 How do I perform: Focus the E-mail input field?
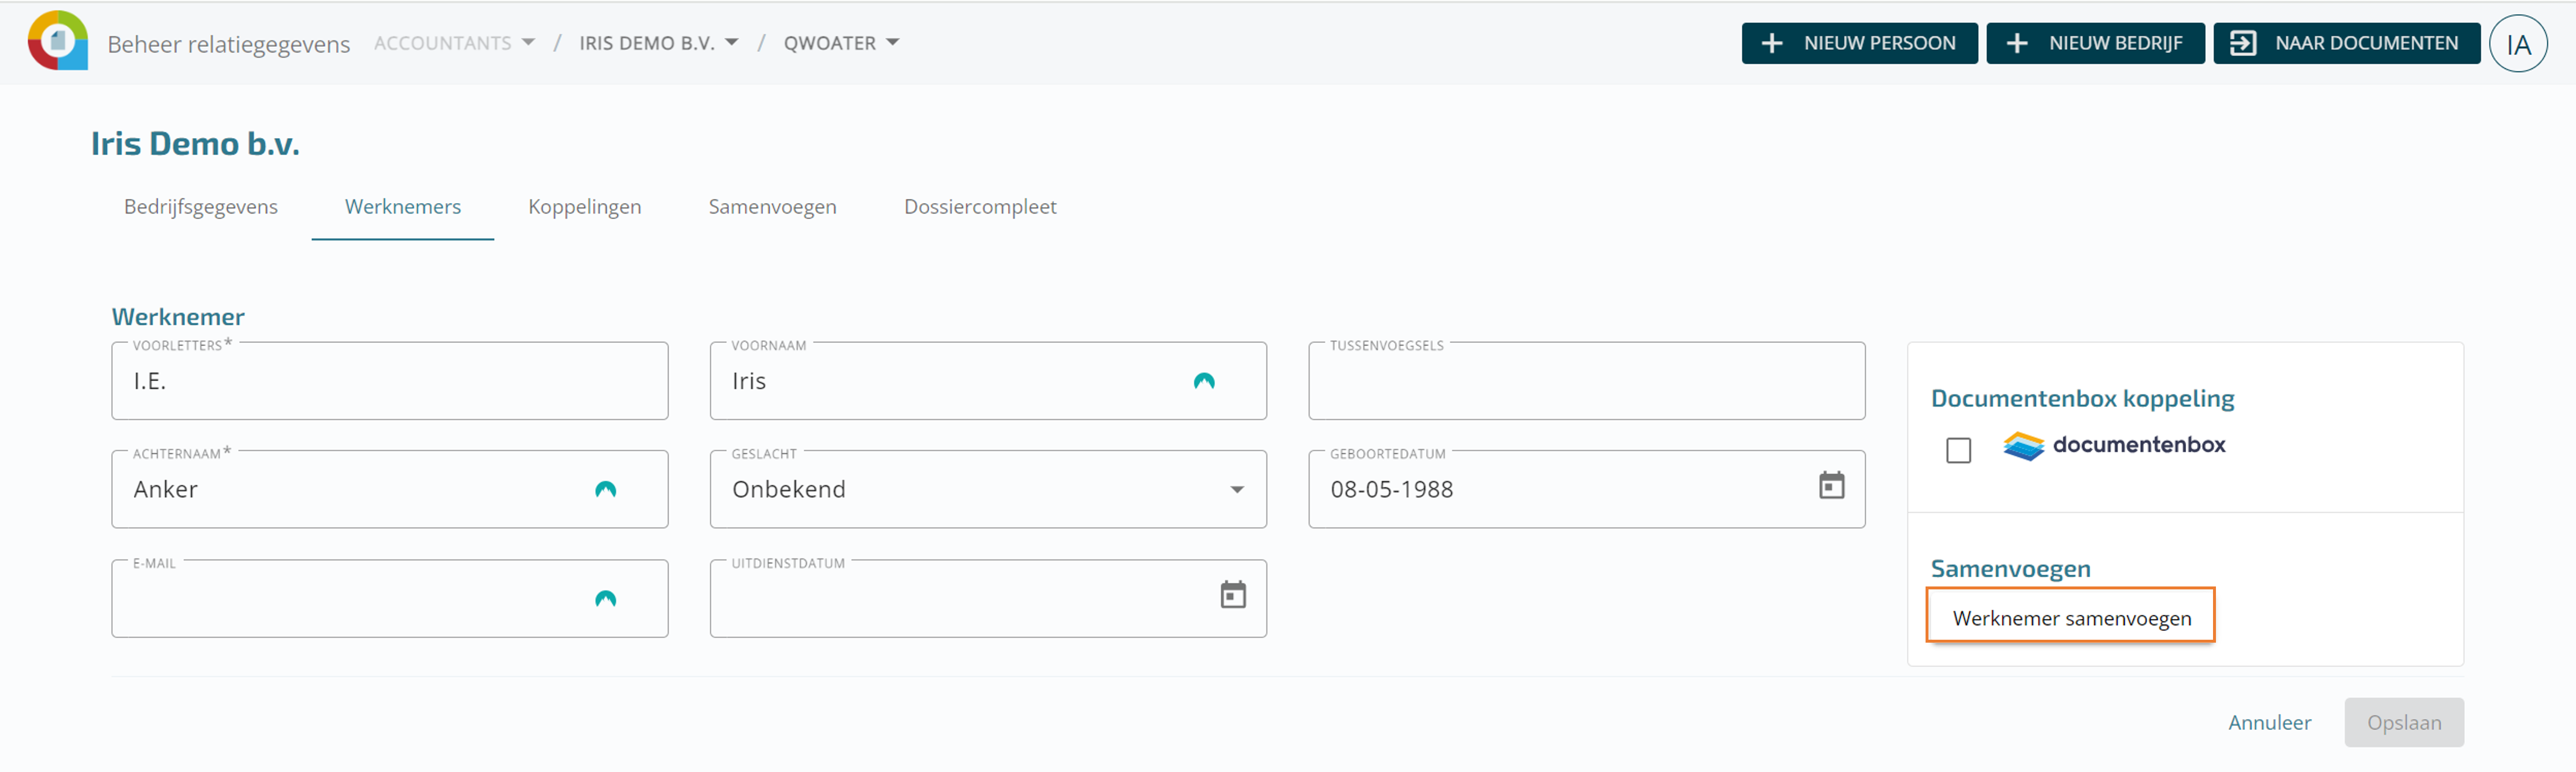coord(390,598)
